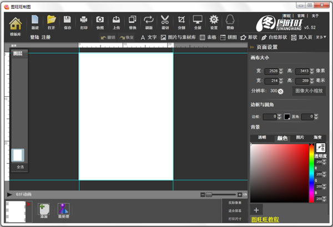
Task: Open 图片与素材库 image library
Action: click(x=178, y=38)
